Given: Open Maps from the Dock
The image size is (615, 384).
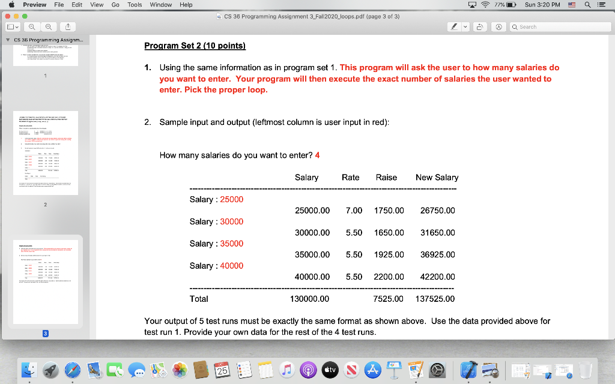Looking at the screenshot, I should click(158, 370).
